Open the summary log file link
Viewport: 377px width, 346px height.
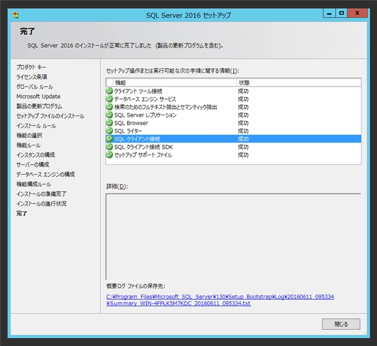pos(220,300)
